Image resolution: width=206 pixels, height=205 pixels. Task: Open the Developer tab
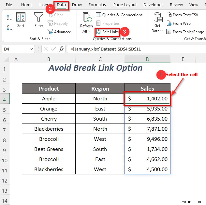[x=153, y=5]
